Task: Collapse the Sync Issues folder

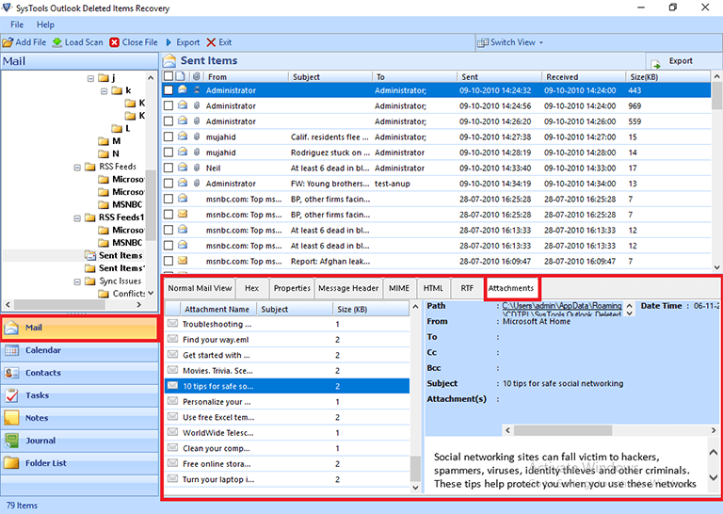Action: coord(77,281)
